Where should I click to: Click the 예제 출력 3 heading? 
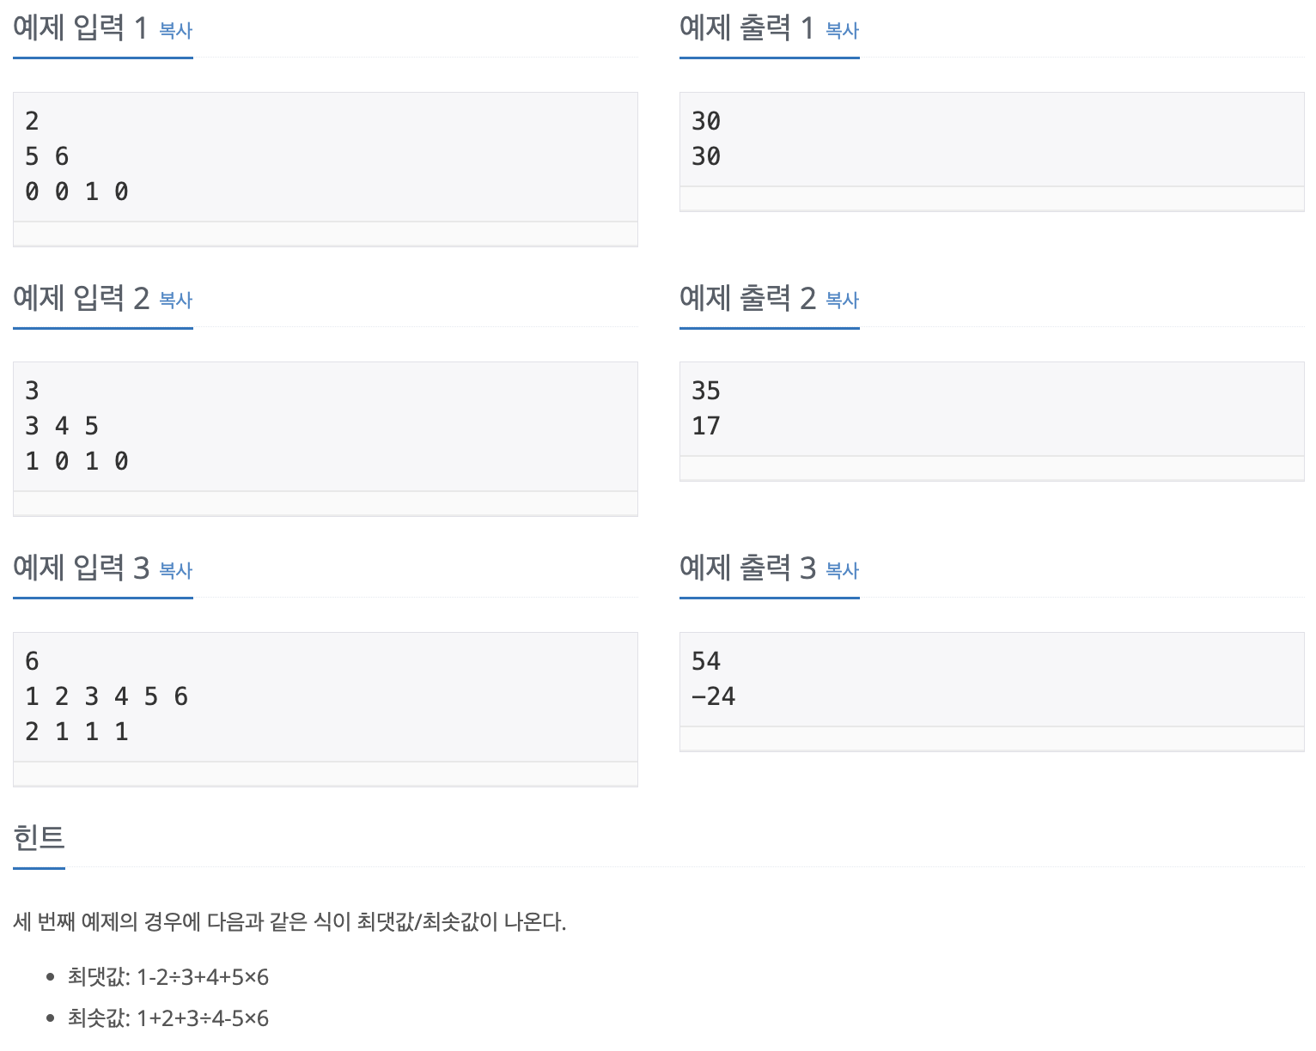[747, 568]
